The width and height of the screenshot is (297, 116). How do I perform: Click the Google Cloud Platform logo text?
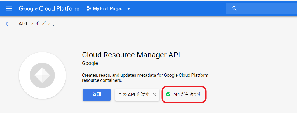(x=49, y=8)
